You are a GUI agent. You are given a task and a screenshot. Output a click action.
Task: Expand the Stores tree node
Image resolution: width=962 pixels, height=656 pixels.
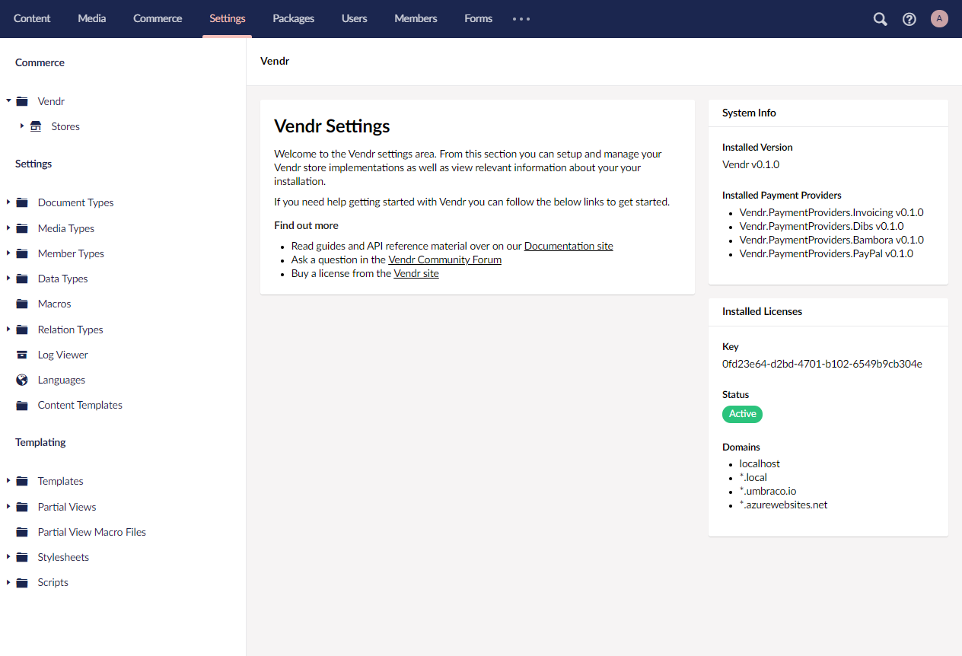click(22, 126)
